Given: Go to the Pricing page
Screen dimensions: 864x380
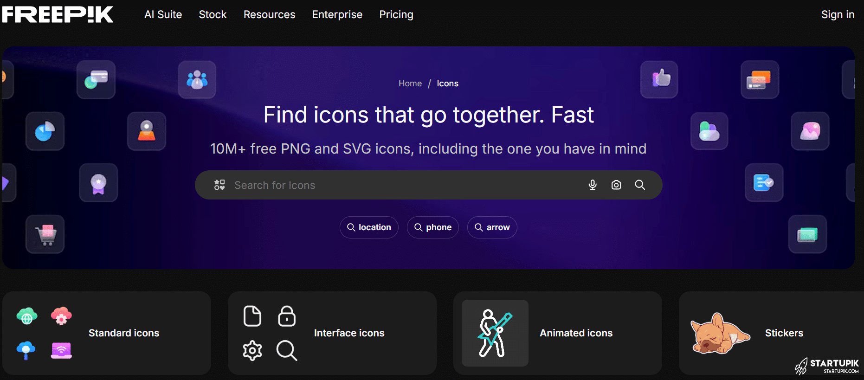Looking at the screenshot, I should coord(396,14).
